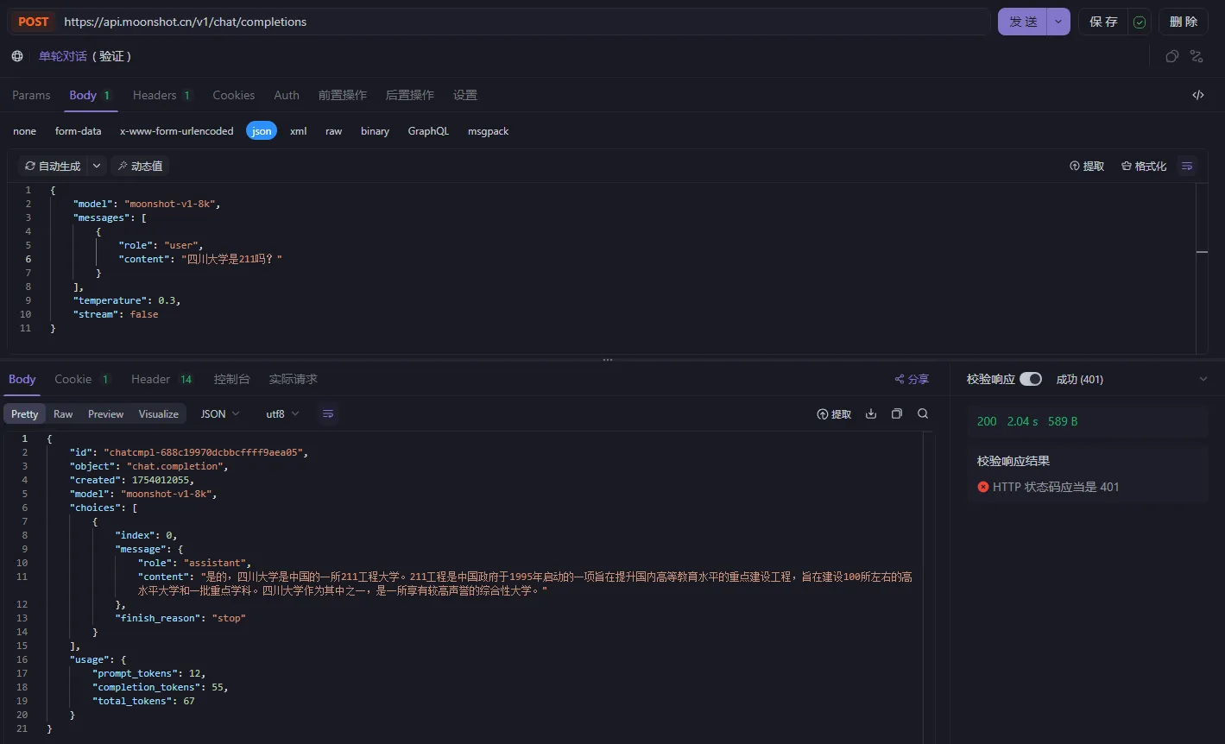Select the Visualize response view
Screen dimensions: 1225x744
[x=159, y=414]
